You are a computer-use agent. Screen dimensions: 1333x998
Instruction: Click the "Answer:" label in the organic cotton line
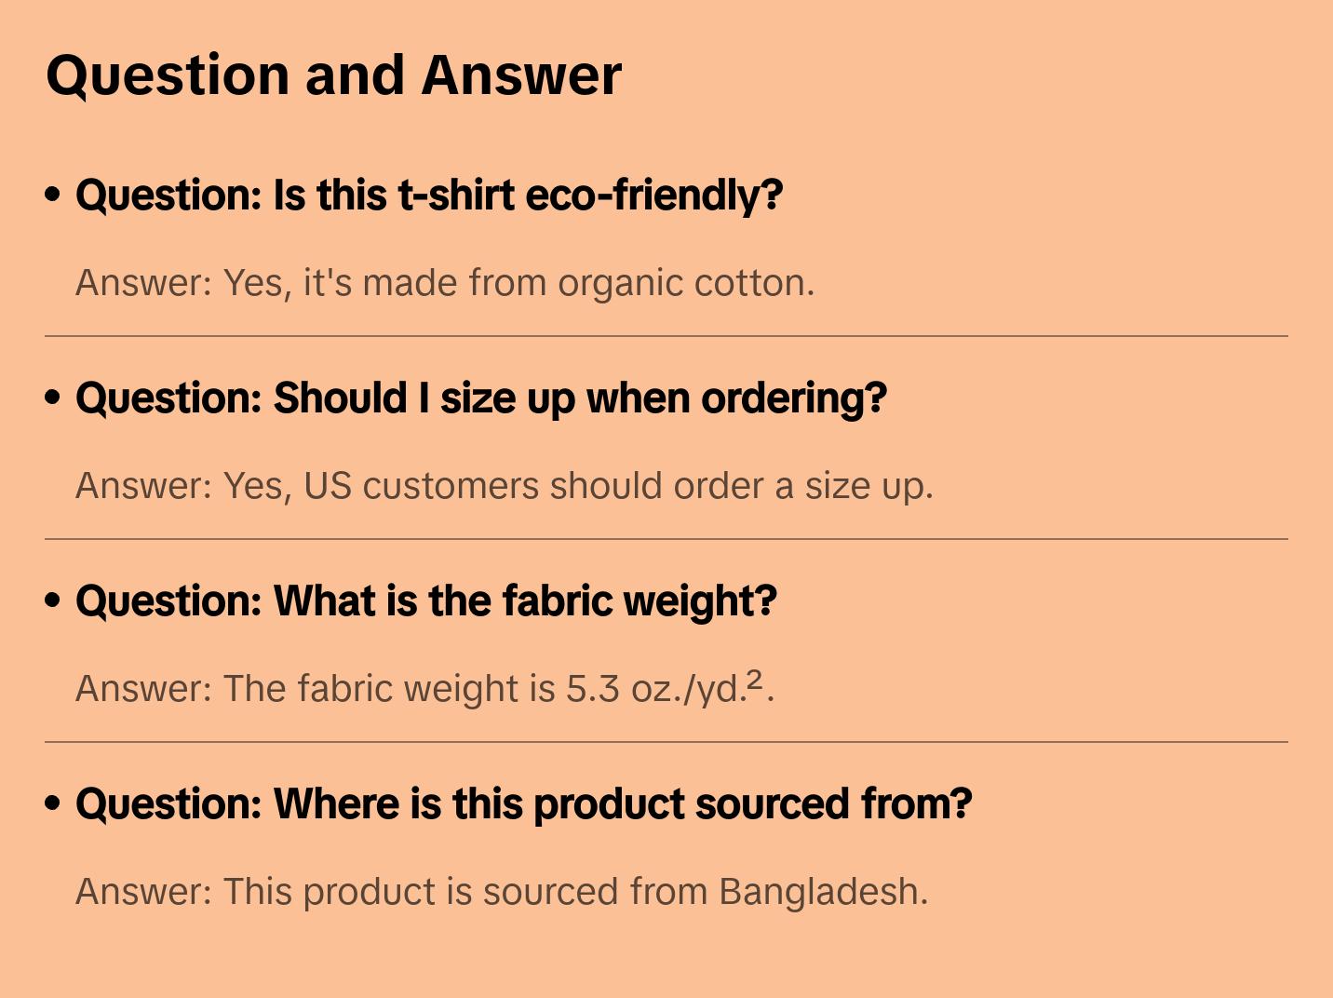(x=143, y=283)
